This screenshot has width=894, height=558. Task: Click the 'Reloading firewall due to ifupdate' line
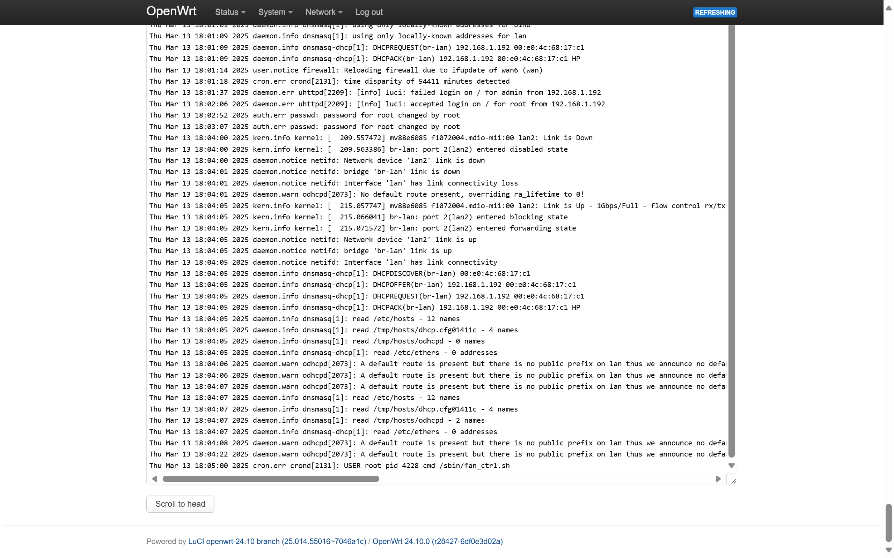click(346, 70)
